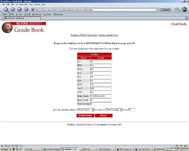
Task: Click the Test 1 grade input field
Action: [101, 89]
